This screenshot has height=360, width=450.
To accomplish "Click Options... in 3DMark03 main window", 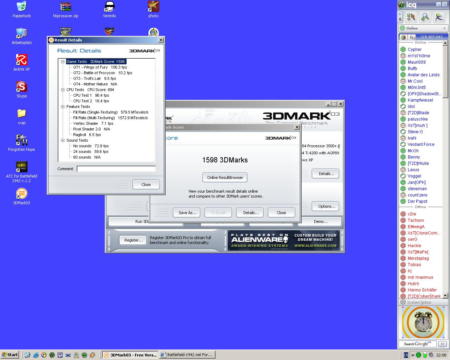I will (x=326, y=206).
